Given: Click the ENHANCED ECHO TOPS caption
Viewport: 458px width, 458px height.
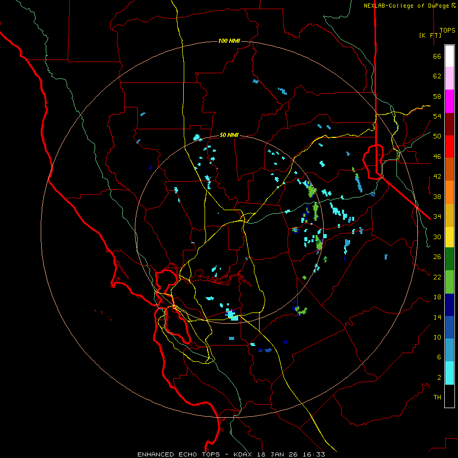Looking at the screenshot, I should click(x=179, y=454).
